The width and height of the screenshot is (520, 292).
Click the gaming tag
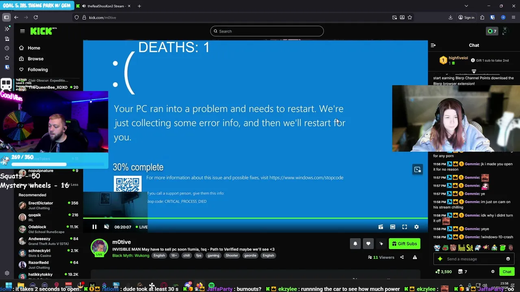pyautogui.click(x=213, y=255)
